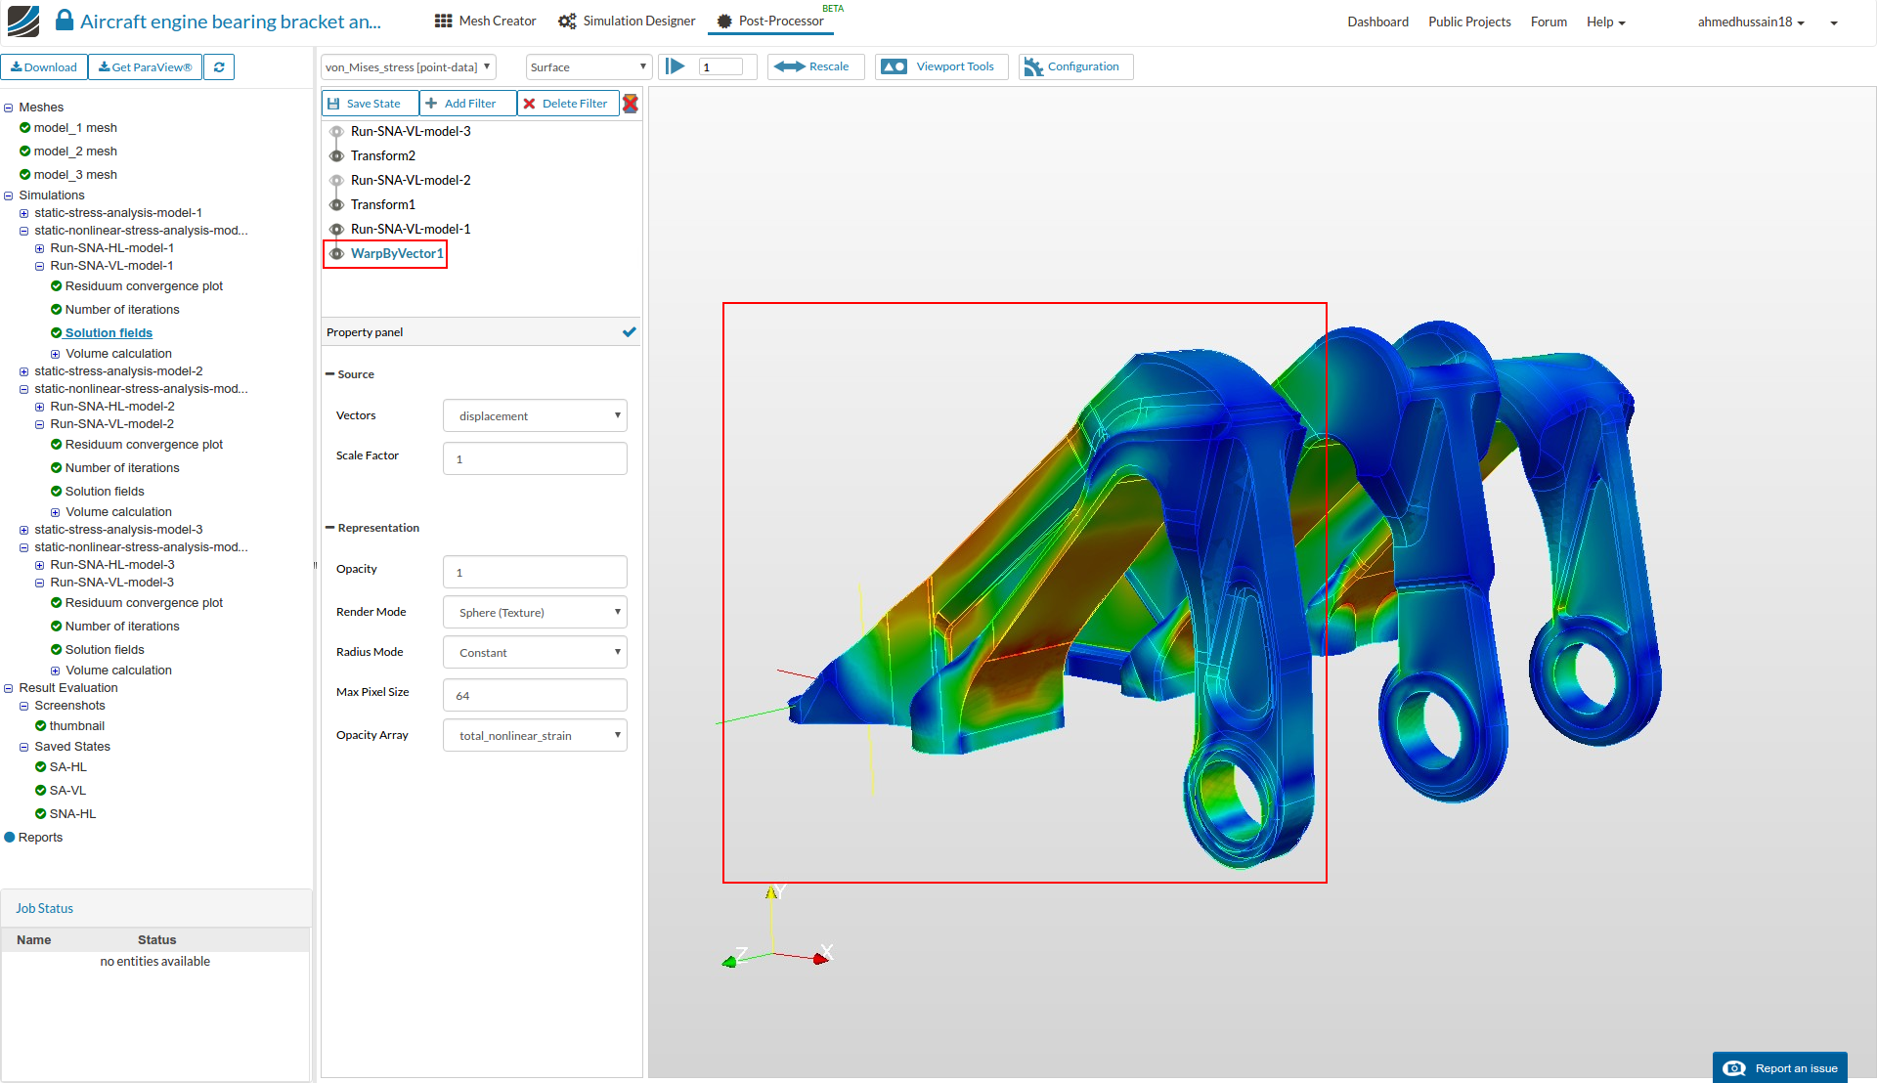
Task: Toggle visibility of Transform2 filter
Action: [336, 156]
